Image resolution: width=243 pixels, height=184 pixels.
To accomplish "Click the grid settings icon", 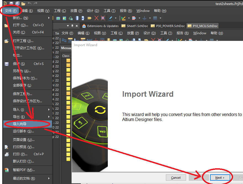I will click(155, 18).
